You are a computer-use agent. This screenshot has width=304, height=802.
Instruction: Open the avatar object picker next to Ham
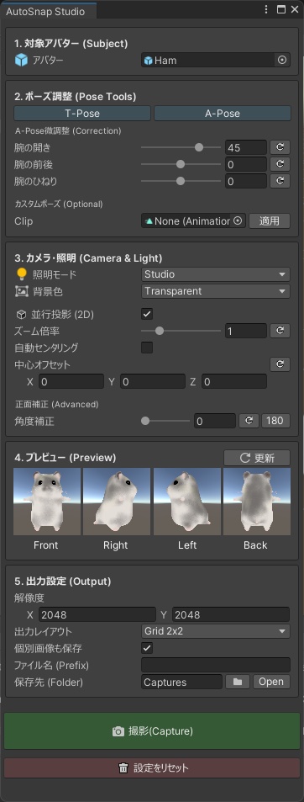click(x=282, y=61)
